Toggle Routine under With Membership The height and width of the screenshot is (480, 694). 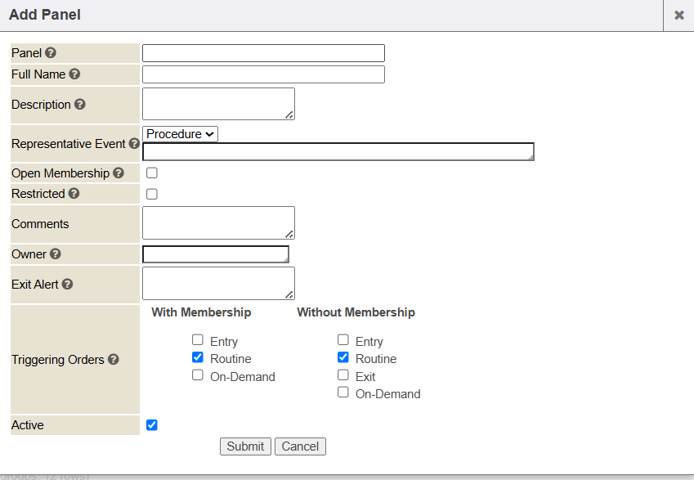(198, 358)
